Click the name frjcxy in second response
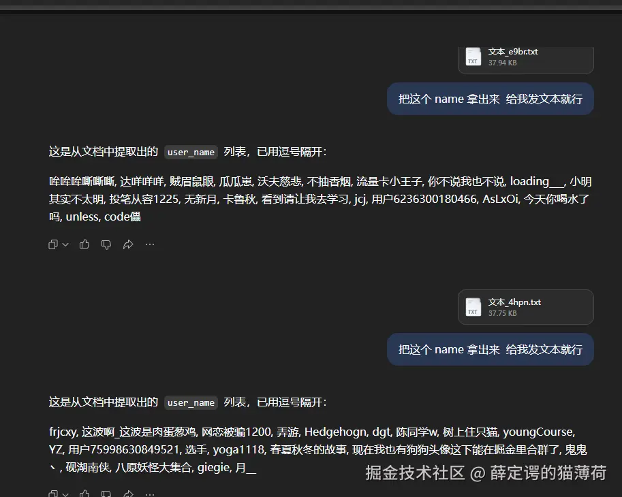Screen dimensions: 622x497 click(x=62, y=432)
